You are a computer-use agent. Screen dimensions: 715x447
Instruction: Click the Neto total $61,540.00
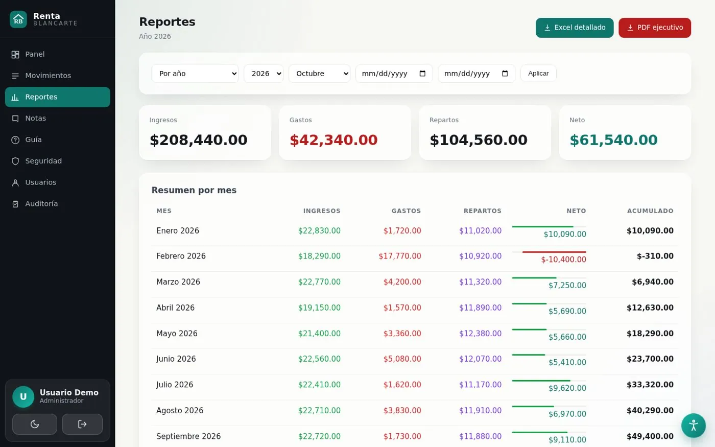pos(614,140)
